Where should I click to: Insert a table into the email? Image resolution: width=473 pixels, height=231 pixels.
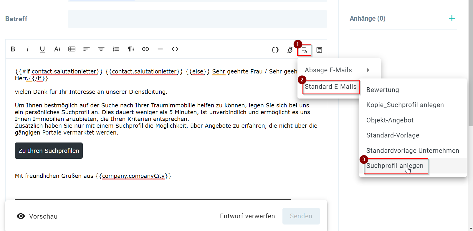tap(72, 49)
